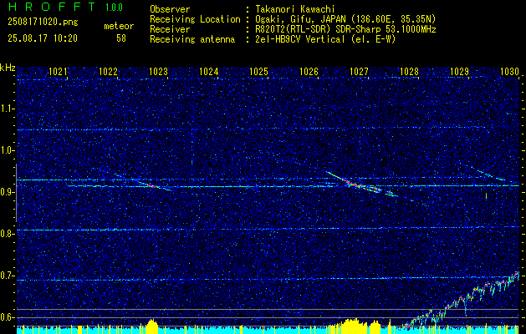Click the 1023 time axis label
Screen dimensions: 526x334
(x=158, y=72)
